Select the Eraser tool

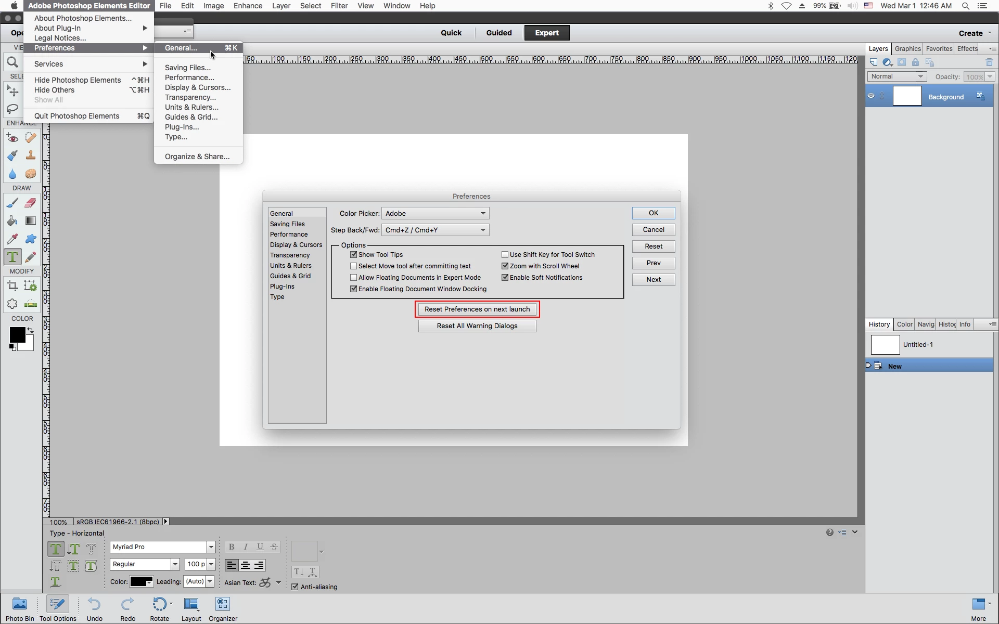tap(31, 203)
